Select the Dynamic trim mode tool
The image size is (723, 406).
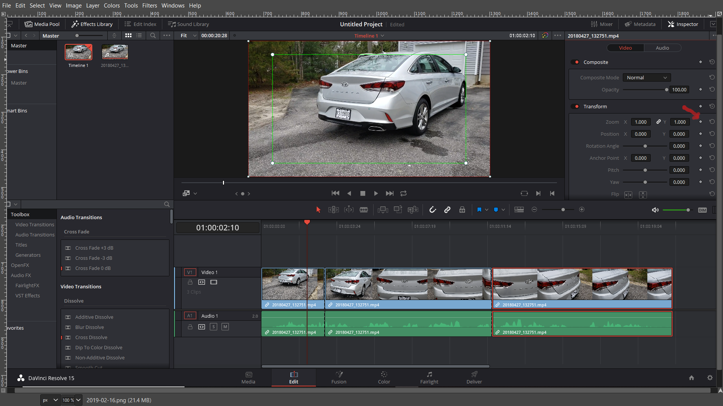(349, 210)
